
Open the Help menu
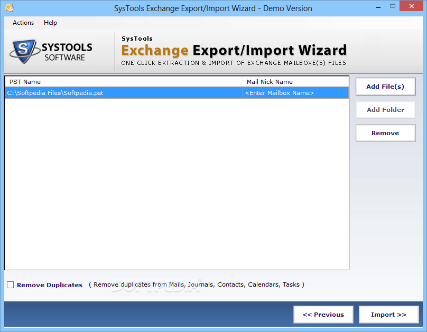[50, 23]
